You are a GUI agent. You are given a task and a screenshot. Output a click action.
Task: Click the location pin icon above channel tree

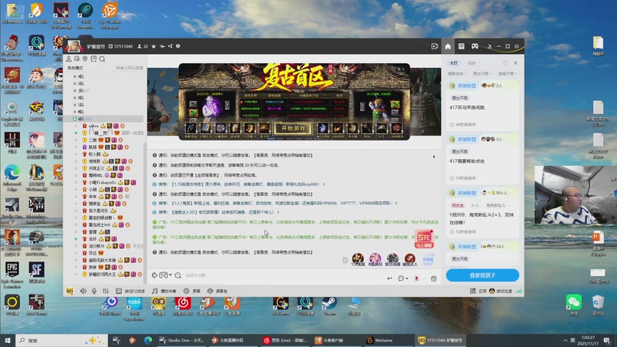85,59
